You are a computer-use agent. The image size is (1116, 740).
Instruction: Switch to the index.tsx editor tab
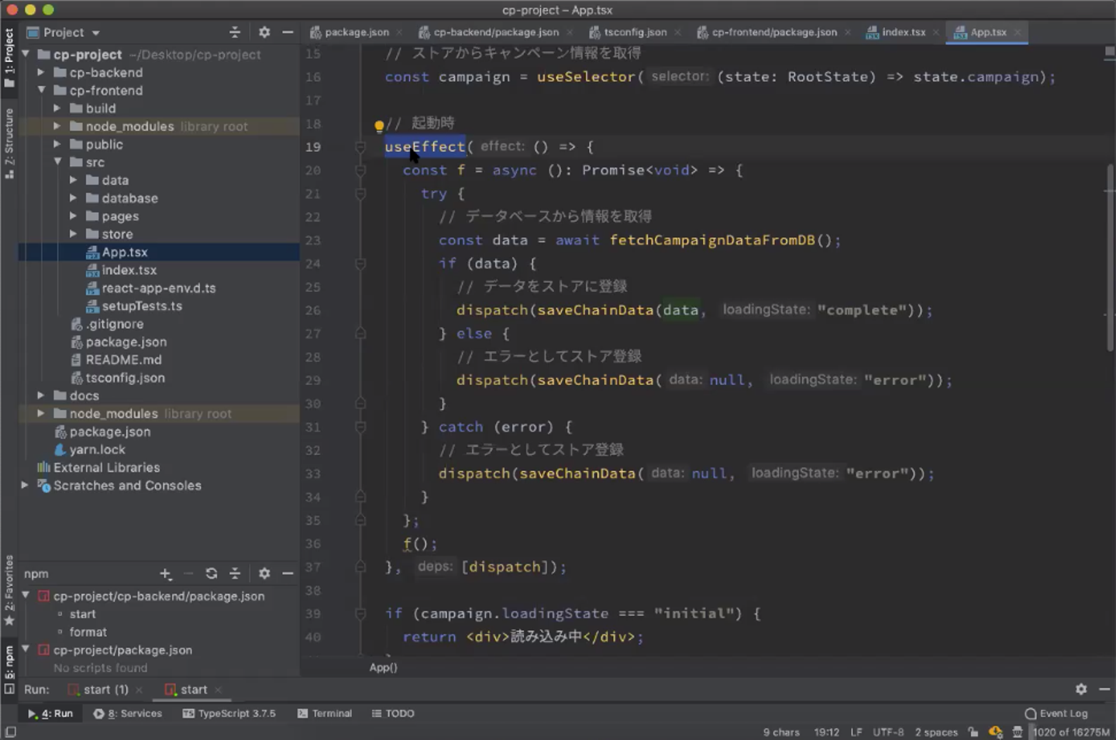pos(903,33)
